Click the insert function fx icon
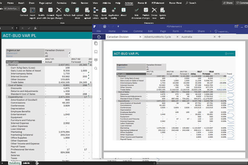This screenshot has height=165, width=248. 35,28
